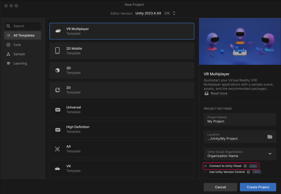Open the LTS version picker chevrons
Viewport: 281px width, 194px height.
(x=174, y=13)
